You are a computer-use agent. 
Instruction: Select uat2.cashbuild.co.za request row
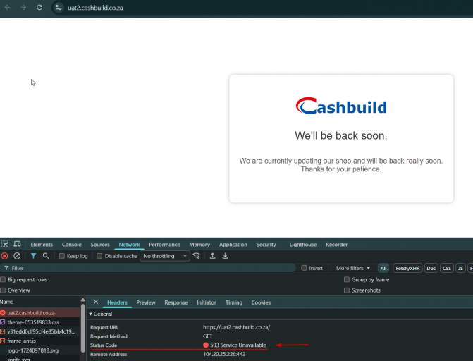coord(39,313)
